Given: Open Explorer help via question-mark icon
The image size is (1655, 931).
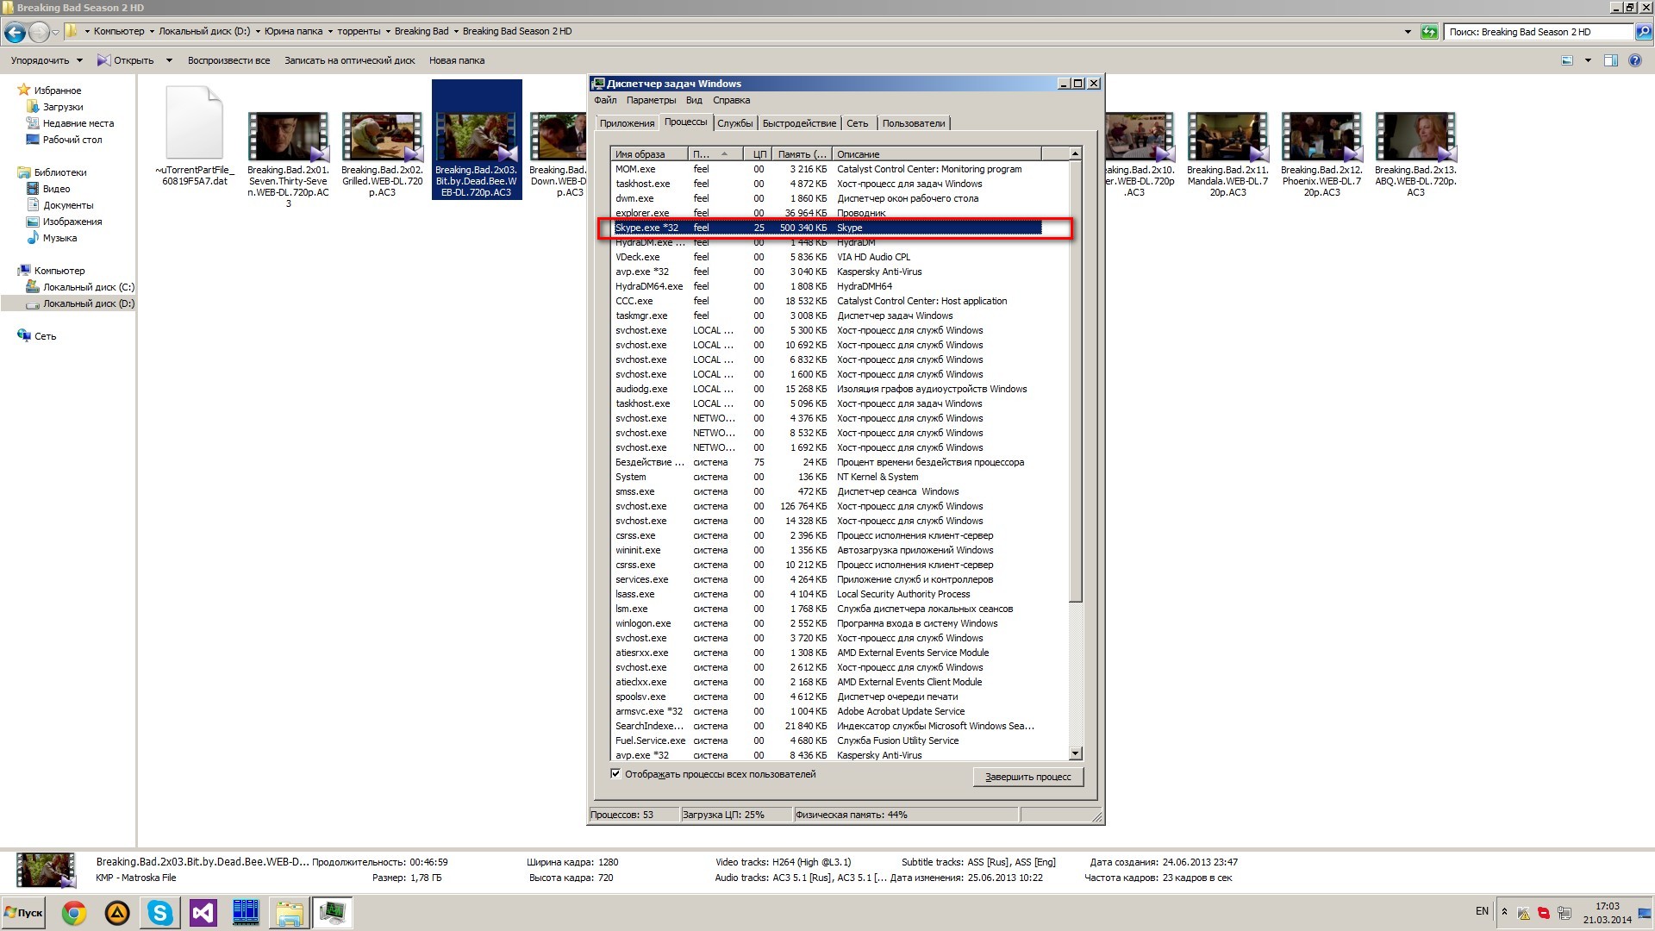Looking at the screenshot, I should [1635, 60].
